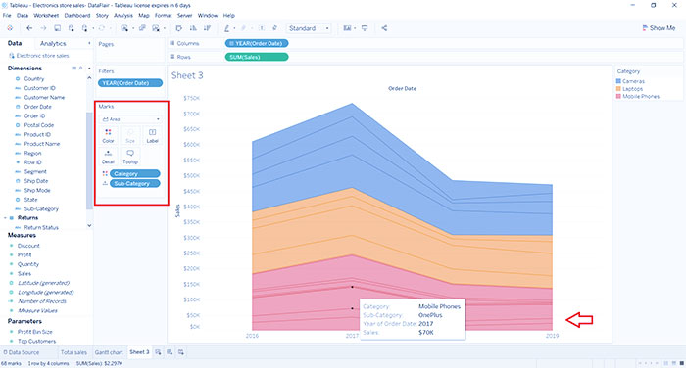Viewport: 686px width, 368px height.
Task: Click the new worksheet icon beside Sheet 3
Action: click(x=158, y=352)
